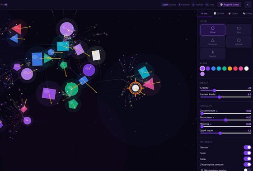Pick the Ragdoll shape option
The image size is (253, 171).
tap(213, 54)
